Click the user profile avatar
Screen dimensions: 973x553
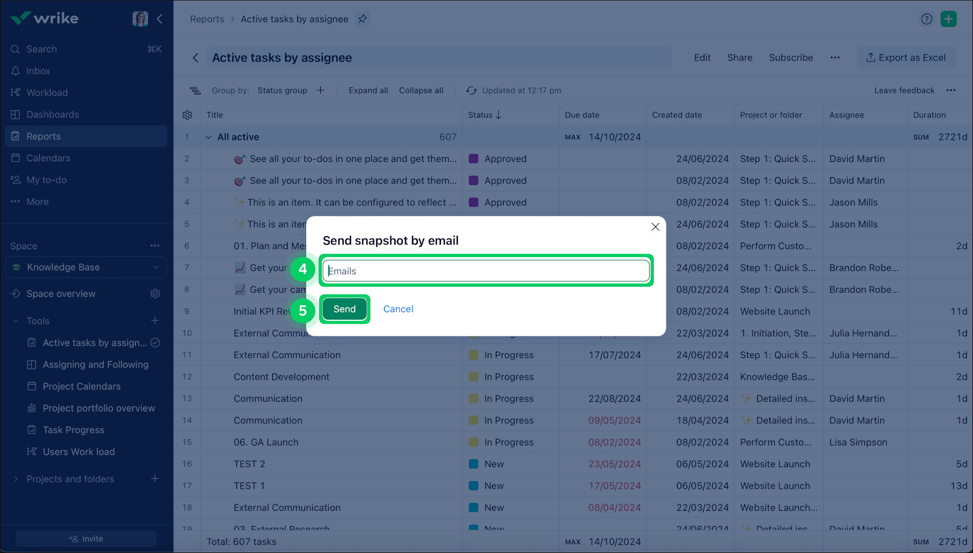tap(140, 19)
